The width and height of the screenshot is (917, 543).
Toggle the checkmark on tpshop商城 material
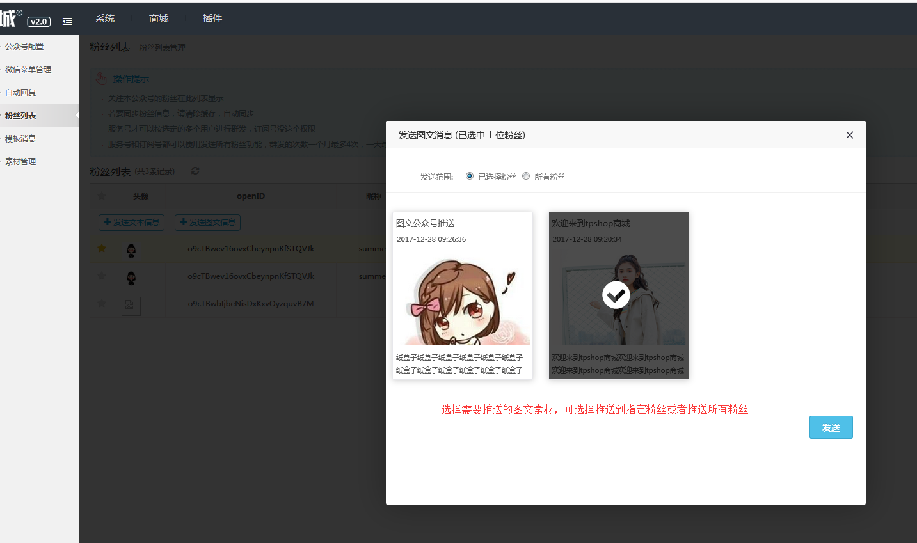click(616, 295)
